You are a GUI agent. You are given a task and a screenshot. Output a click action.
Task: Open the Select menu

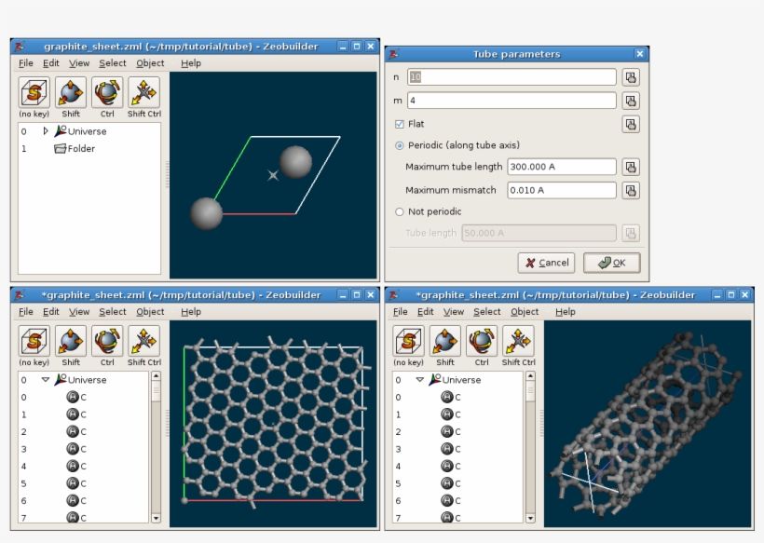coord(112,62)
